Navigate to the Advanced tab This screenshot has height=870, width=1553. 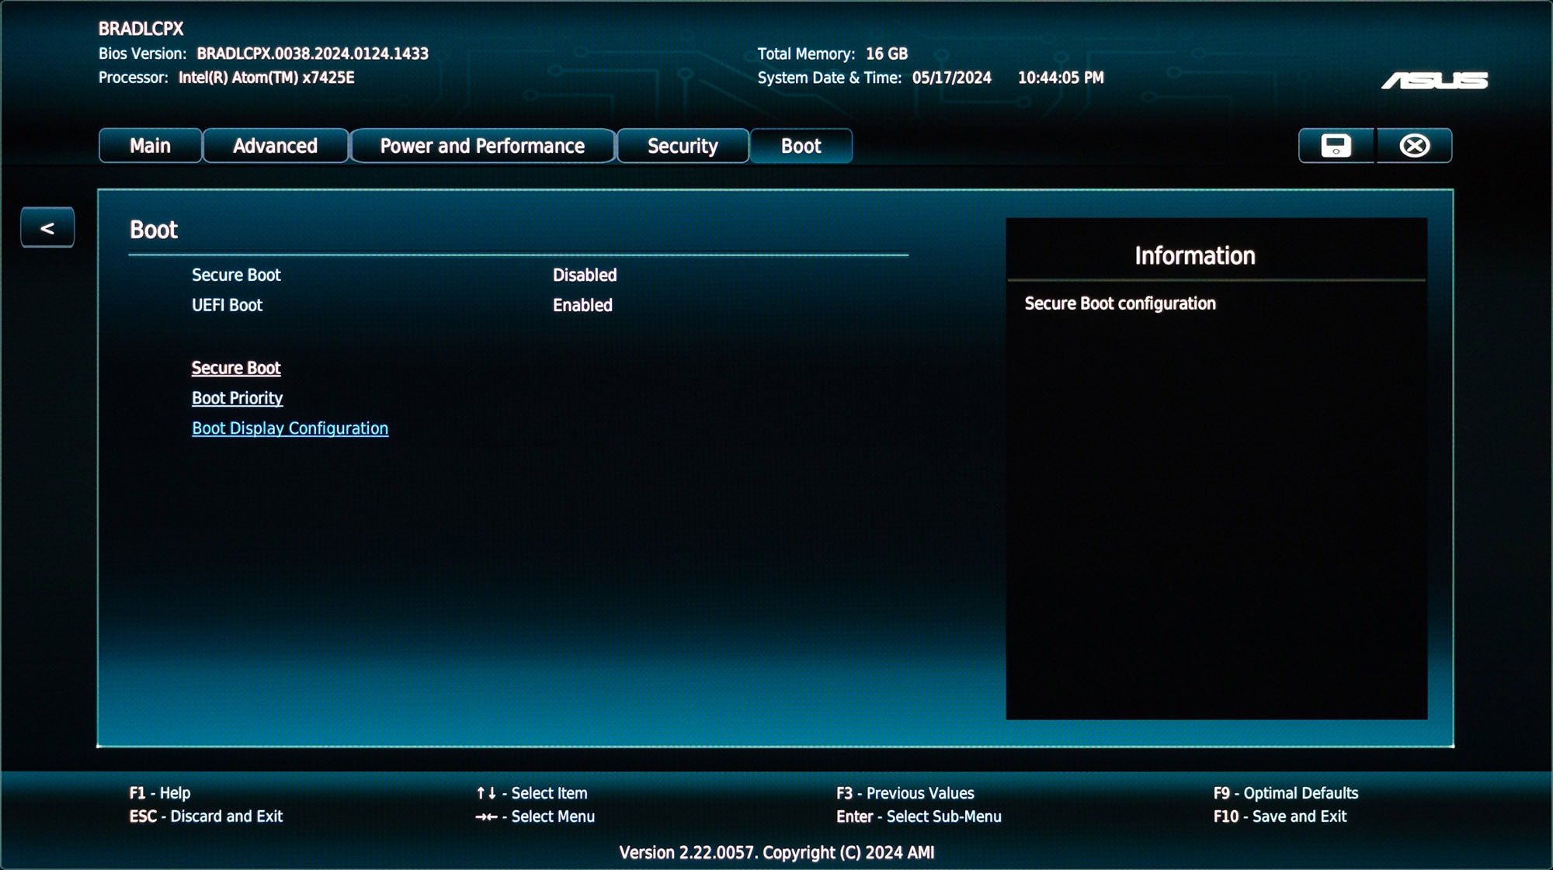point(273,145)
